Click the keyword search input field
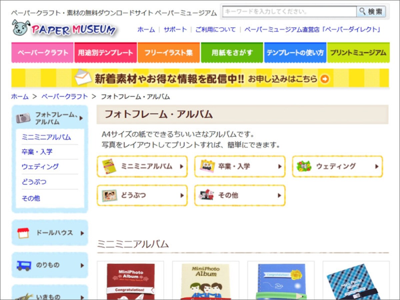Image resolution: width=400 pixels, height=300 pixels. coord(289,12)
